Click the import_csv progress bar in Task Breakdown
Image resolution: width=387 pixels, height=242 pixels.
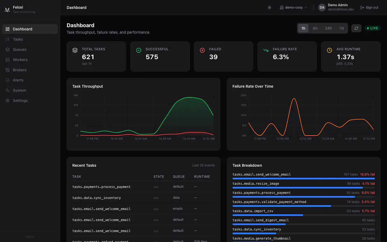pos(304,215)
